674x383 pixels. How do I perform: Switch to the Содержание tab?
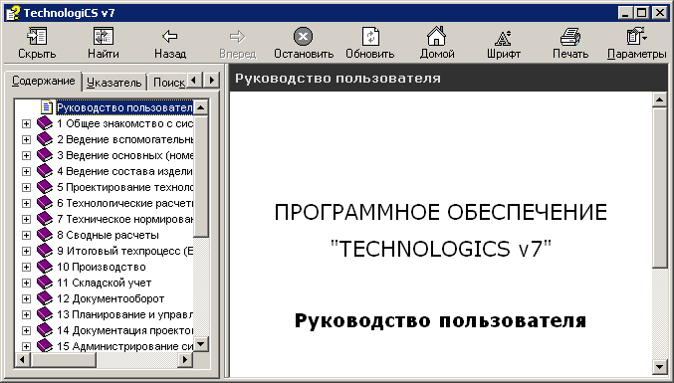[x=43, y=81]
